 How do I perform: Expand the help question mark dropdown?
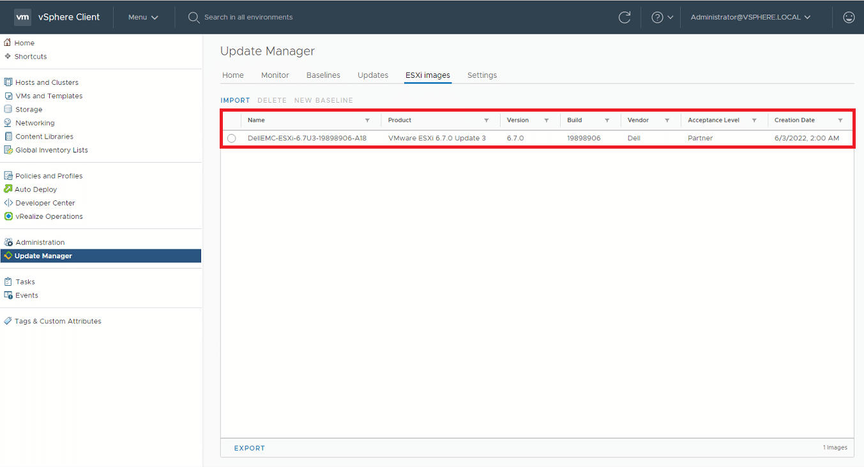[x=662, y=17]
